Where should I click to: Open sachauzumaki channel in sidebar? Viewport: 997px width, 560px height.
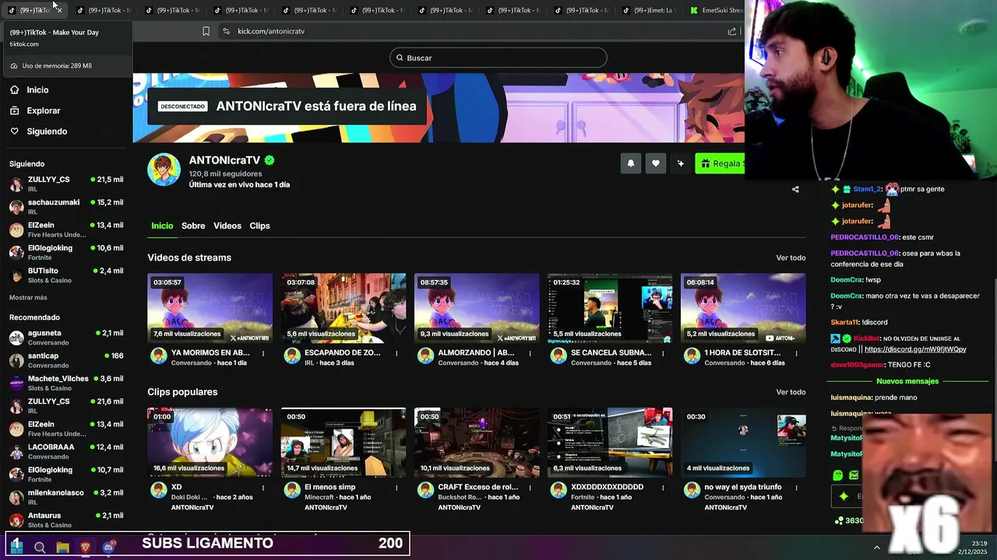(65, 207)
